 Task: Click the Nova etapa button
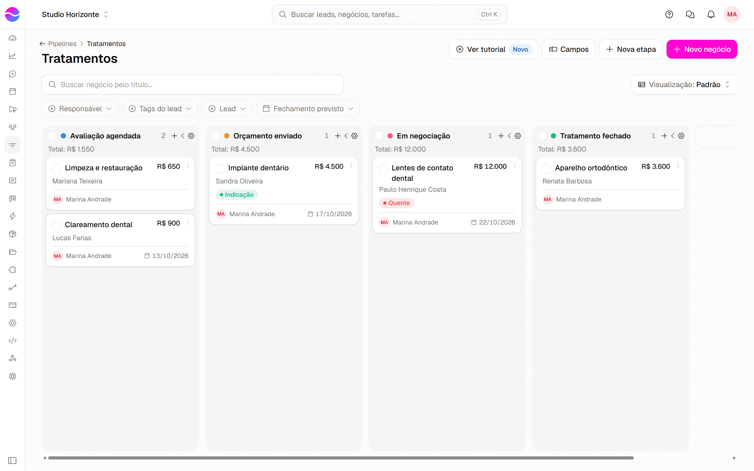(631, 49)
